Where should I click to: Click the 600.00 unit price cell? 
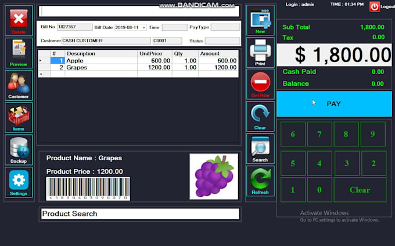pos(155,61)
